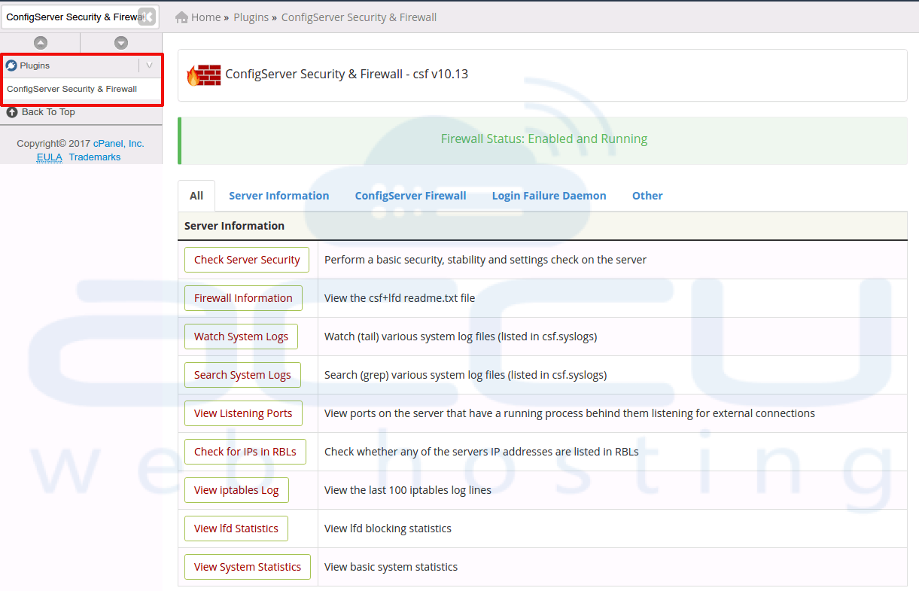Collapse the Plugins section with its chevron
The image size is (919, 591).
point(149,65)
